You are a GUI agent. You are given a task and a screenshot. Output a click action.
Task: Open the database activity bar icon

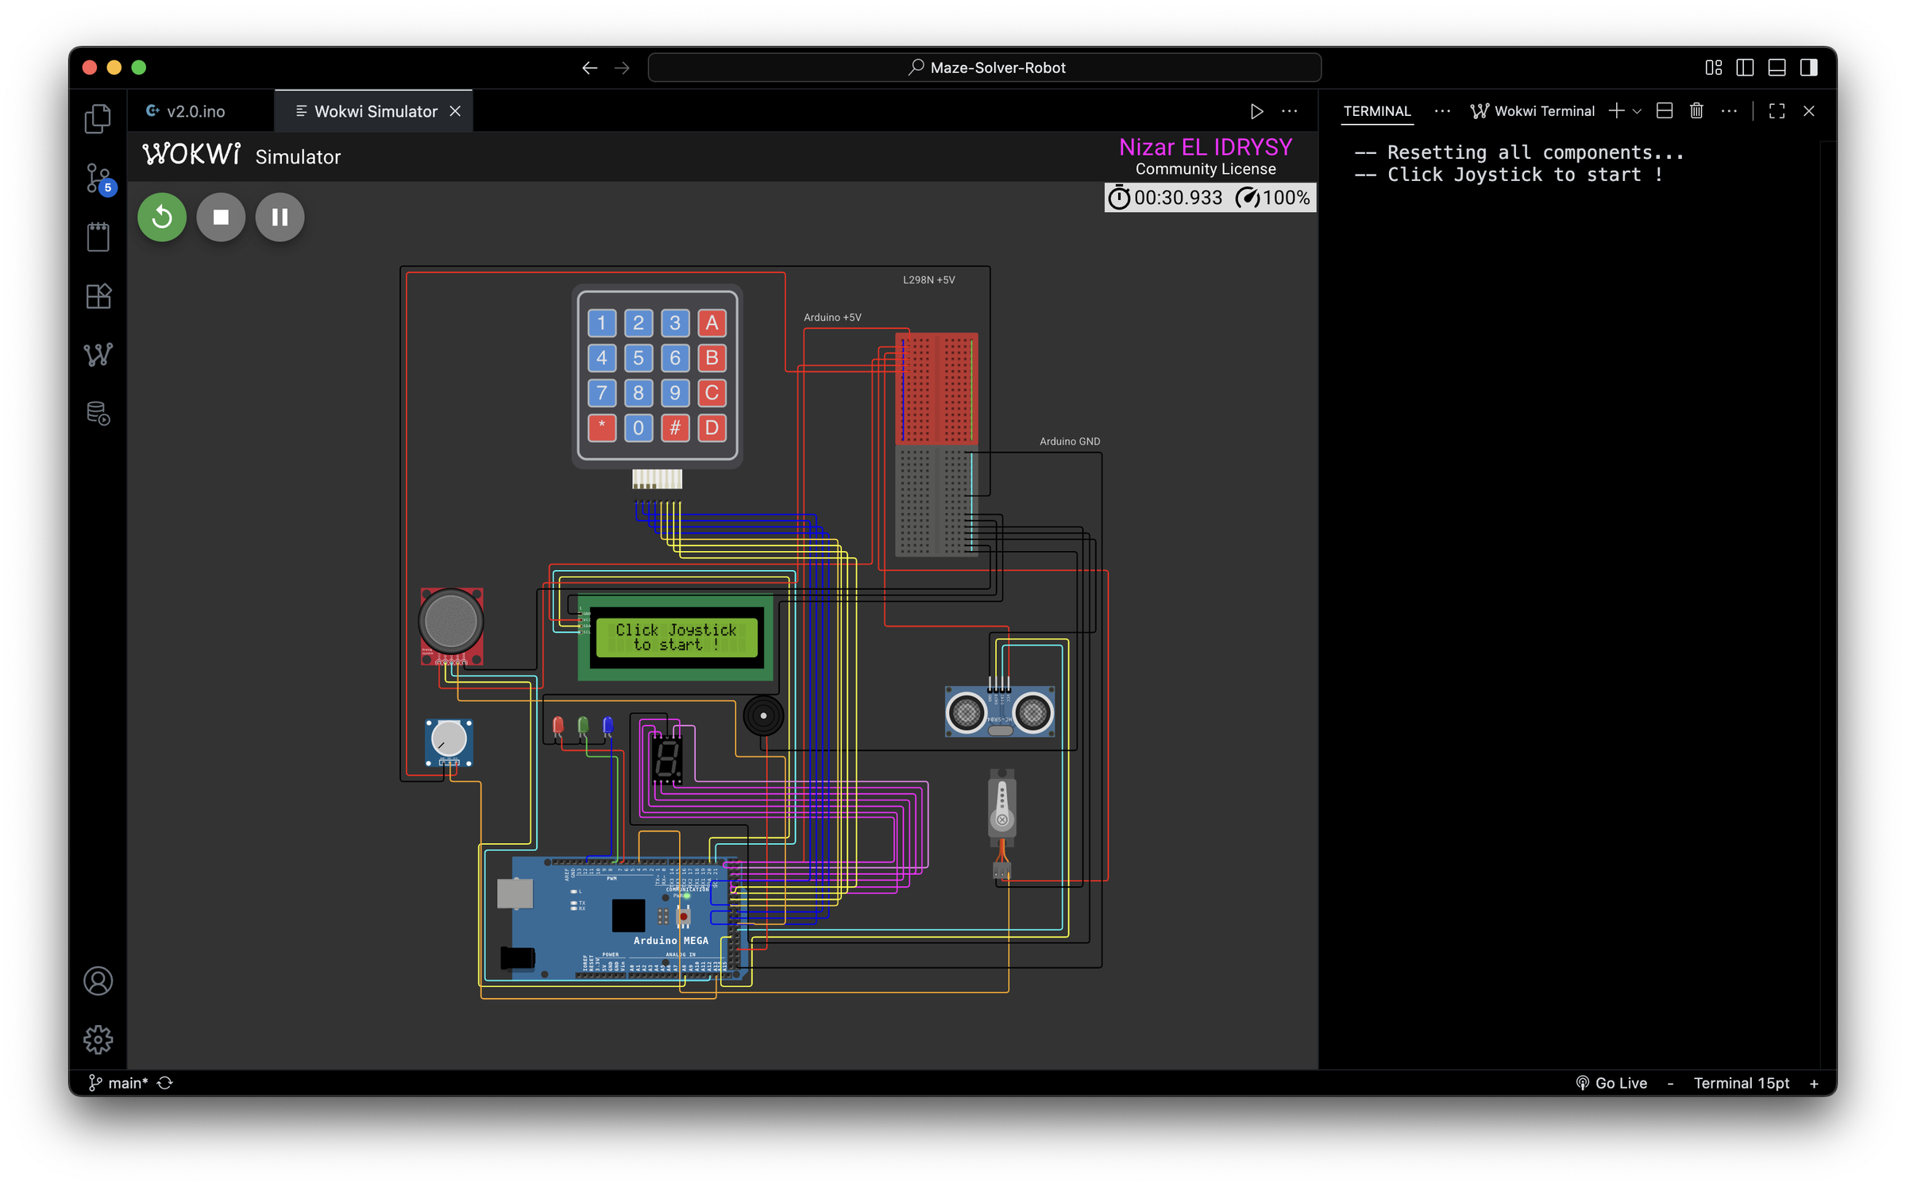click(x=98, y=413)
